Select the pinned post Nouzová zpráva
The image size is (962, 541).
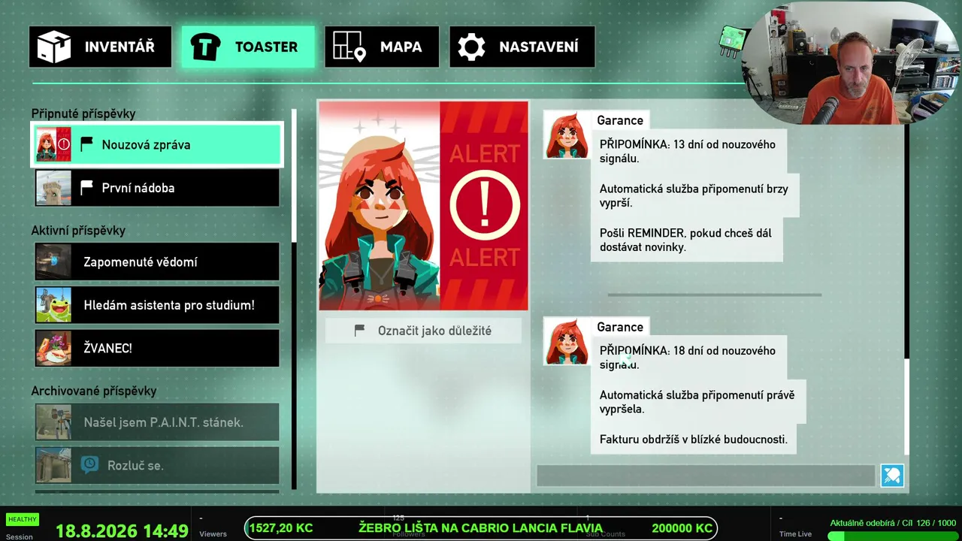point(157,144)
